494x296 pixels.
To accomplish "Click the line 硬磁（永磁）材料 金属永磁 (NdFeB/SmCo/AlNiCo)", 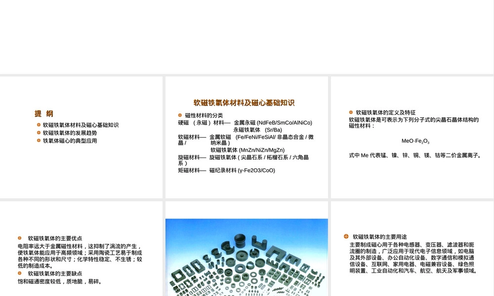I will coord(245,123).
